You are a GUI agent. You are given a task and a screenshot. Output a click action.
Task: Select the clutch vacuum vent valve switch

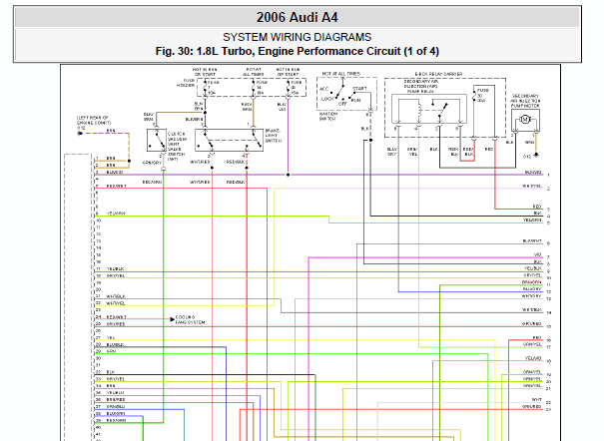click(158, 142)
